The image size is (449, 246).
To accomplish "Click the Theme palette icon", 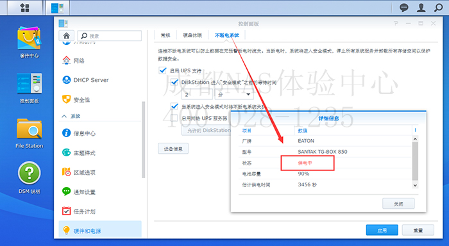I will pos(67,152).
